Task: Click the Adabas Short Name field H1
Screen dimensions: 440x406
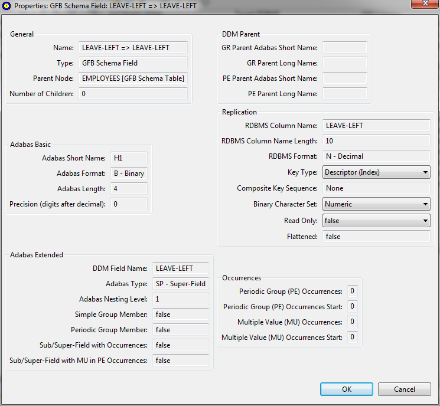Action: coord(129,158)
